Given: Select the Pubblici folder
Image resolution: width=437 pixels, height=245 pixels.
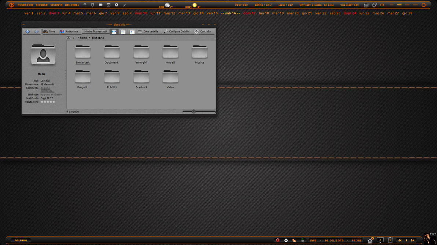Looking at the screenshot, I should click(x=112, y=80).
